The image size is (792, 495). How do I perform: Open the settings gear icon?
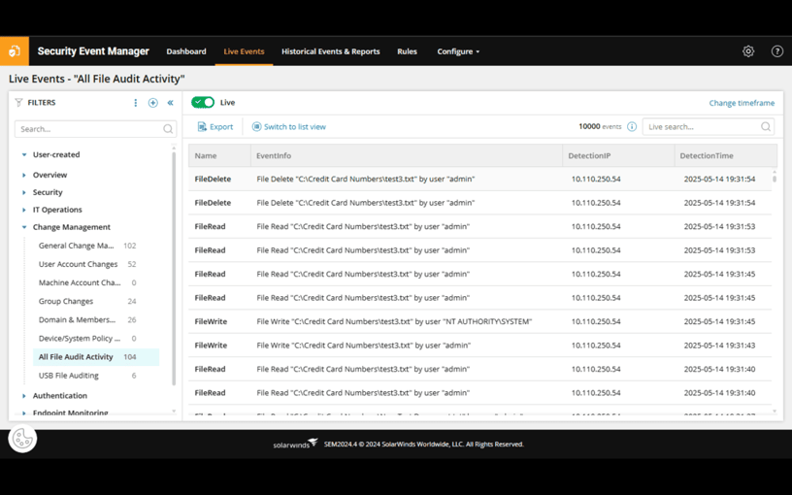click(748, 51)
